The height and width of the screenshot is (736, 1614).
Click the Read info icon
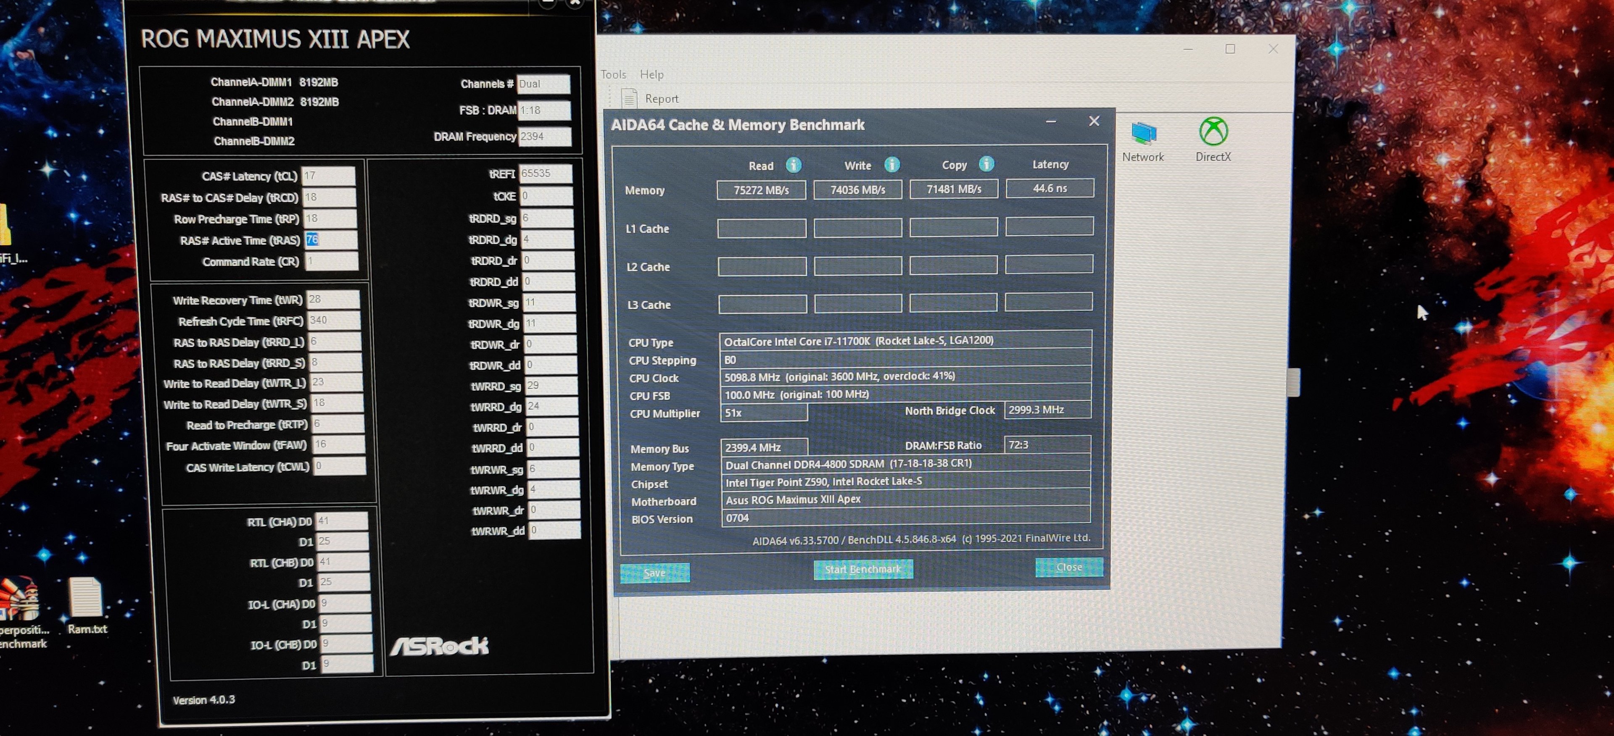[x=793, y=165]
